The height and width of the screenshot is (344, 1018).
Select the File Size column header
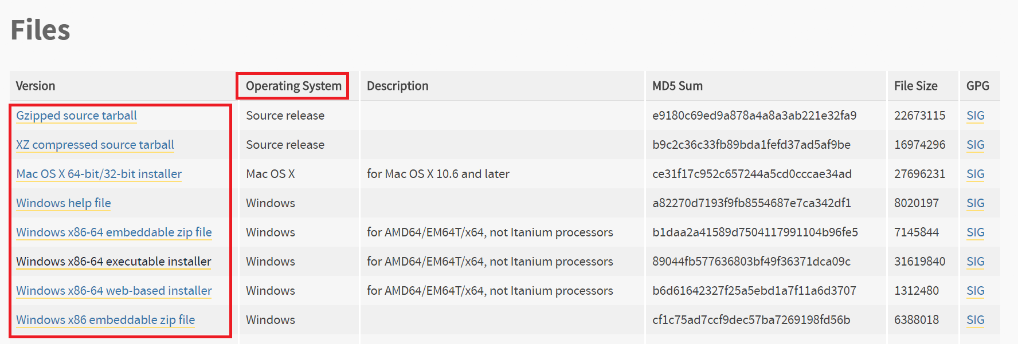tap(915, 86)
